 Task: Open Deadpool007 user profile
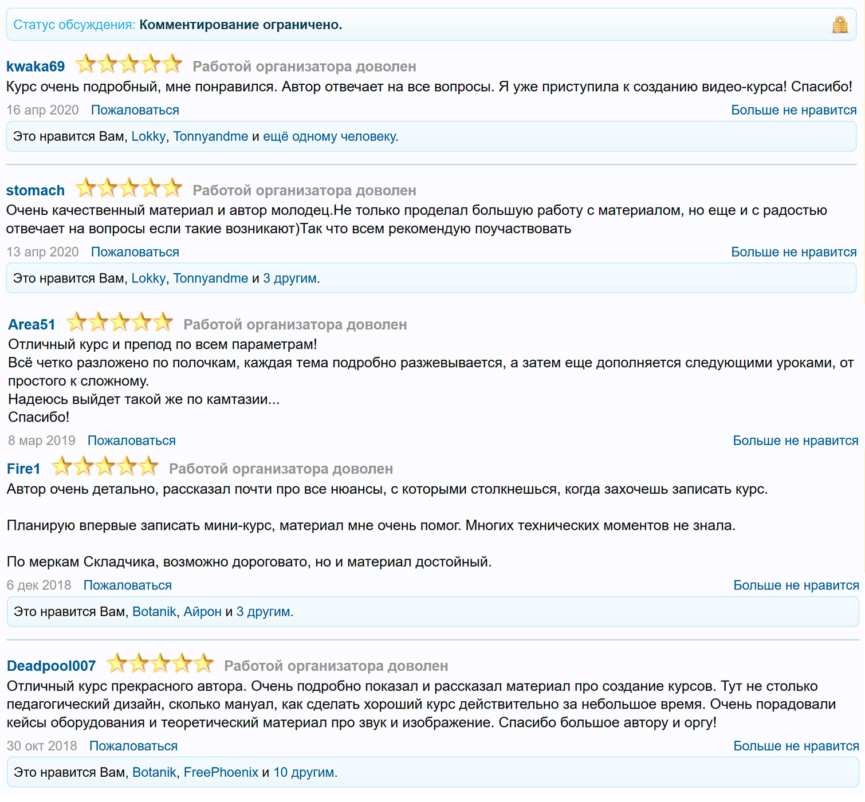[x=52, y=666]
